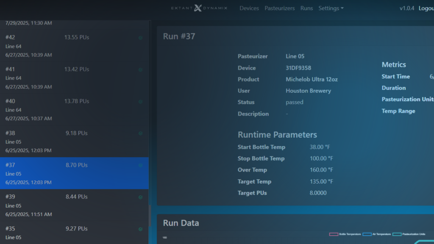Viewport: 434px width, 244px height.
Task: Click passed check icon on run #42
Action: coord(140,38)
